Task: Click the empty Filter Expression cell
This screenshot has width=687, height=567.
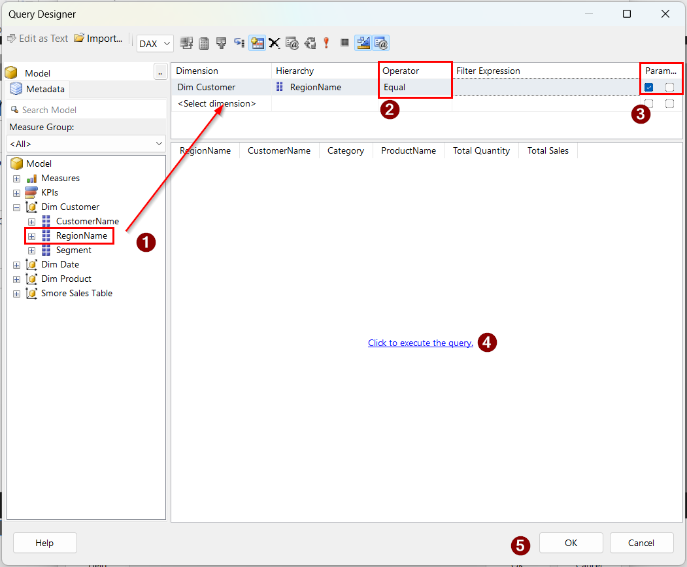Action: [x=546, y=87]
